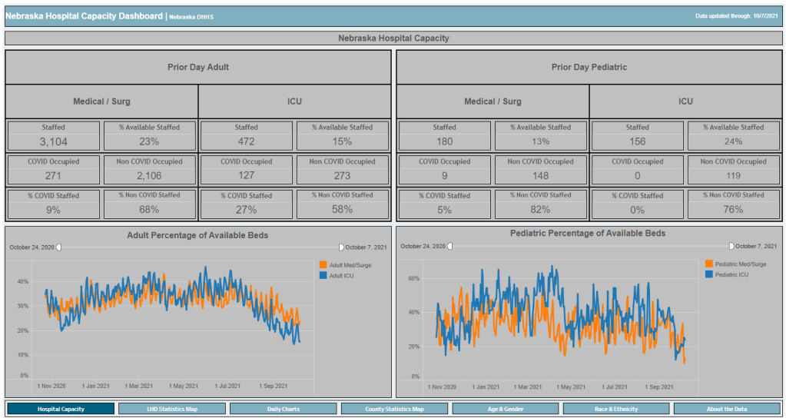The width and height of the screenshot is (786, 418).
Task: Click the Adult Percentage of Available Beds title
Action: 197,235
